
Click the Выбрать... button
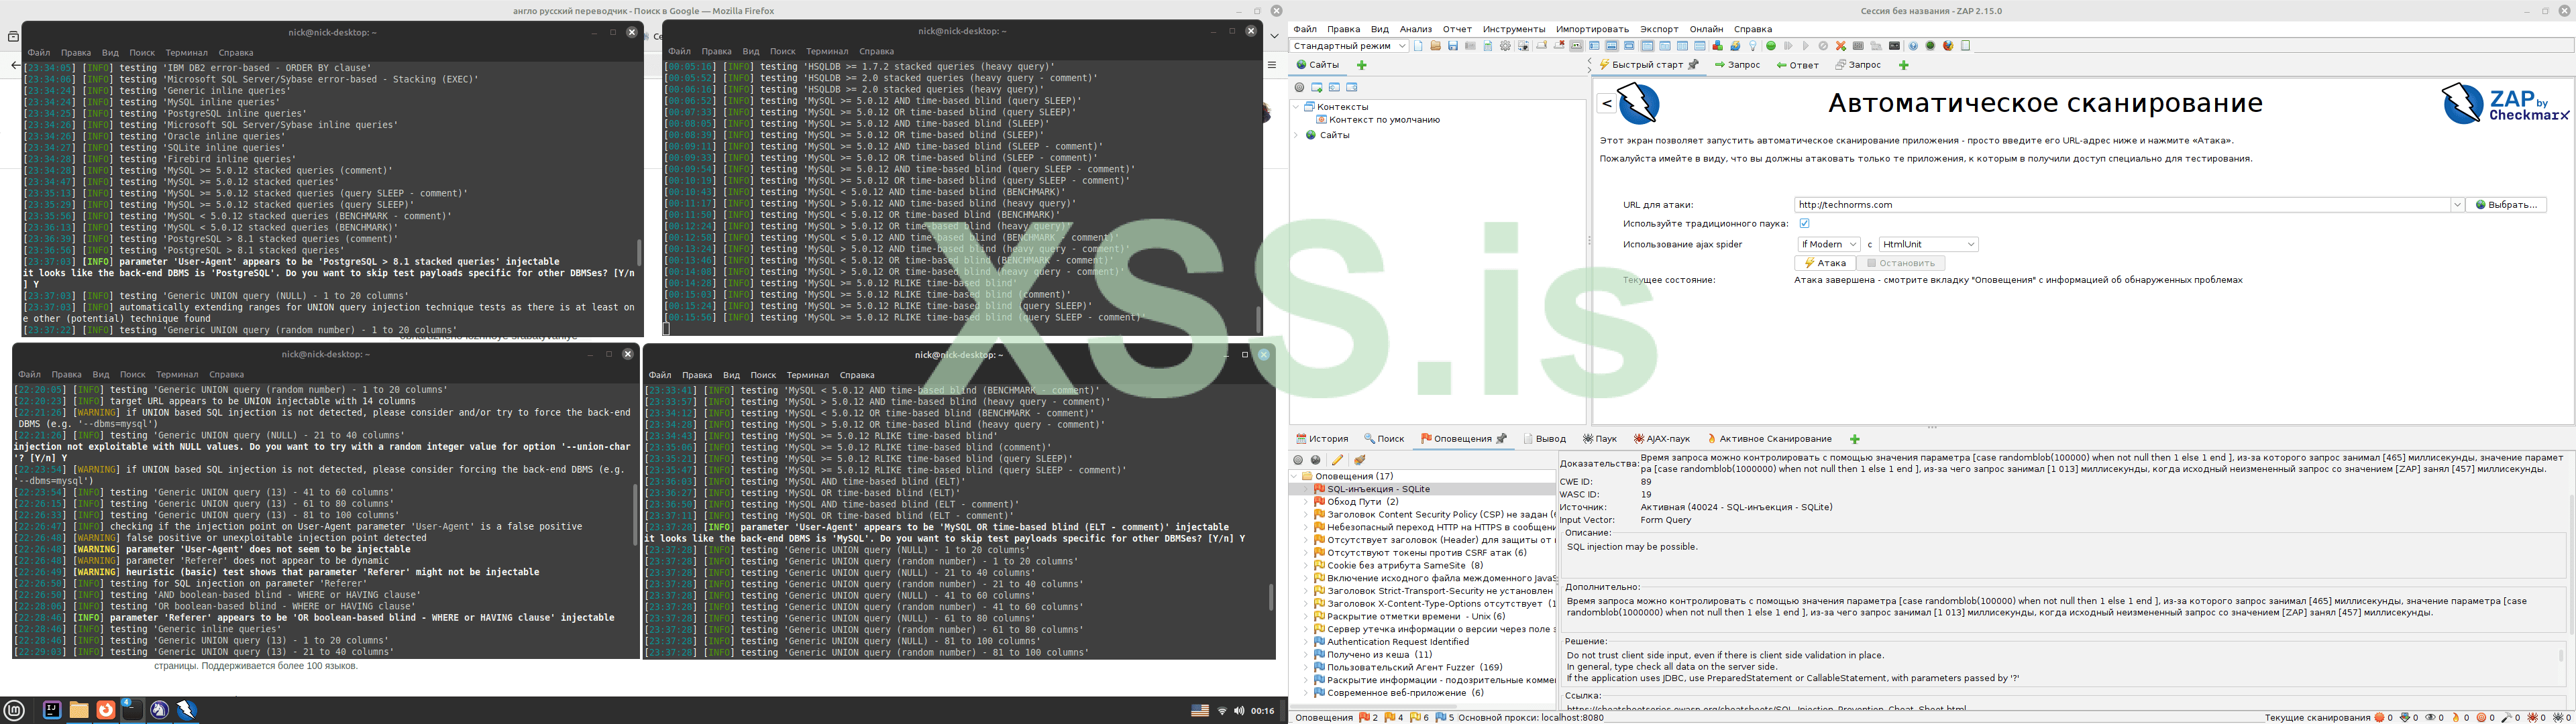coord(2505,205)
